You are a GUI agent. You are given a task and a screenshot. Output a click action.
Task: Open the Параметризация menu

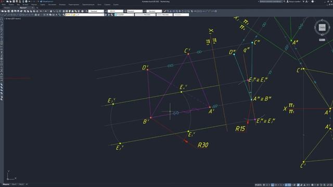(88, 5)
